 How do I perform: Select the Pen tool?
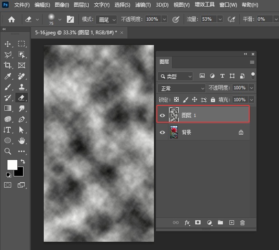[21, 119]
